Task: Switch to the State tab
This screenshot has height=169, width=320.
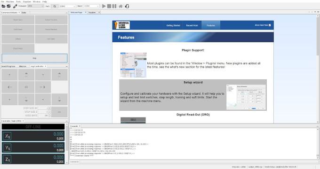Action: tap(24, 13)
